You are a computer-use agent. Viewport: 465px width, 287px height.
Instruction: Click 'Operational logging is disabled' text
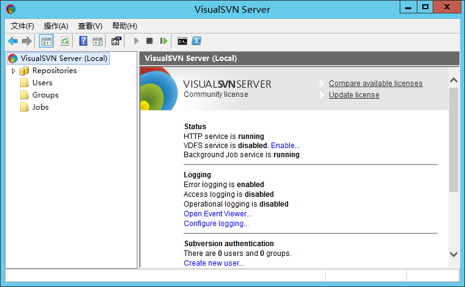point(236,204)
